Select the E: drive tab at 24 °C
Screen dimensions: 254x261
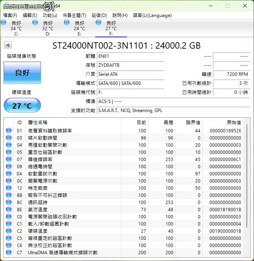[x=79, y=28]
